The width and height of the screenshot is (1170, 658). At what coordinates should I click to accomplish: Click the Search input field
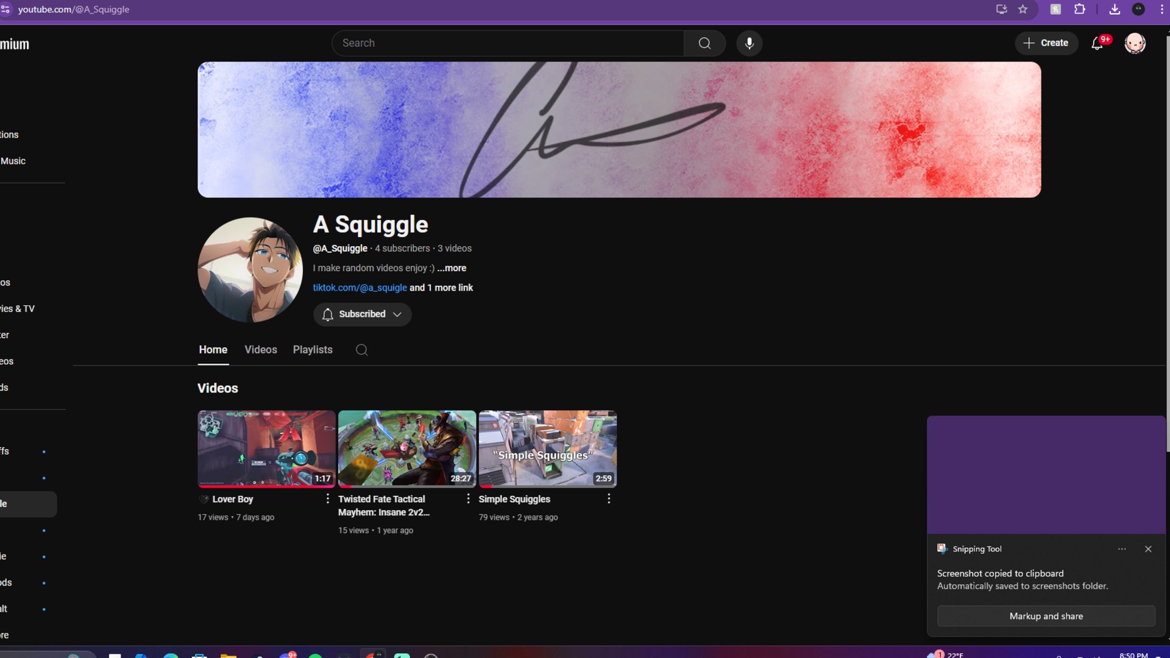point(508,43)
